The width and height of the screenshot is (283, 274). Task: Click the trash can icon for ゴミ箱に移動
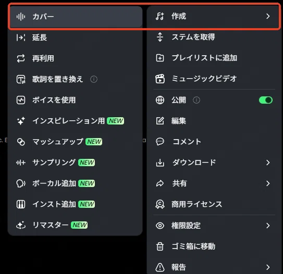(x=160, y=246)
